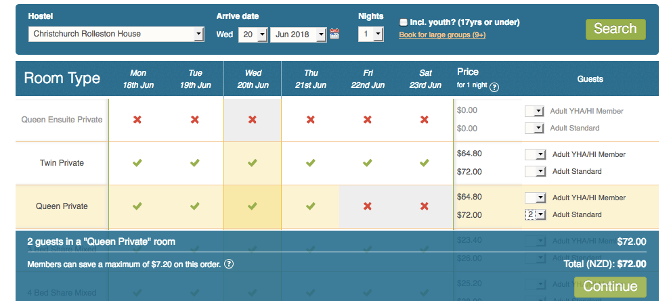671x301 pixels.
Task: Click Twin Private available tick for Fri 22nd
Action: click(x=367, y=163)
